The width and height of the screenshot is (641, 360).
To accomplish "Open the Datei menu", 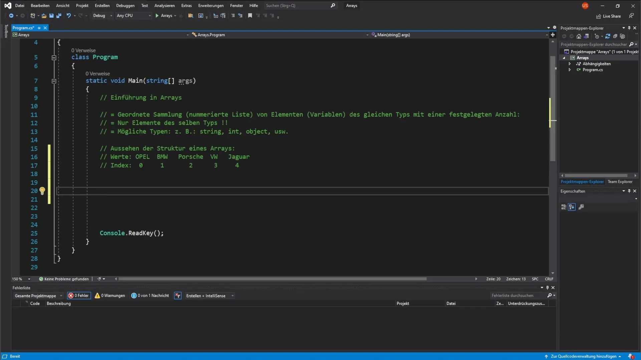I will pos(20,6).
